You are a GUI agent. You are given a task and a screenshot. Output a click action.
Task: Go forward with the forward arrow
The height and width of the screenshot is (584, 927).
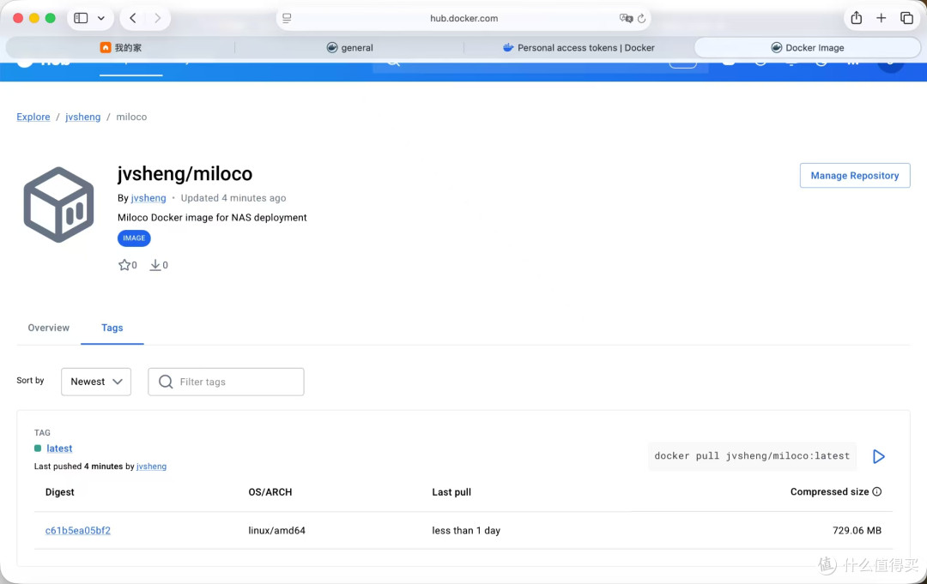click(157, 18)
